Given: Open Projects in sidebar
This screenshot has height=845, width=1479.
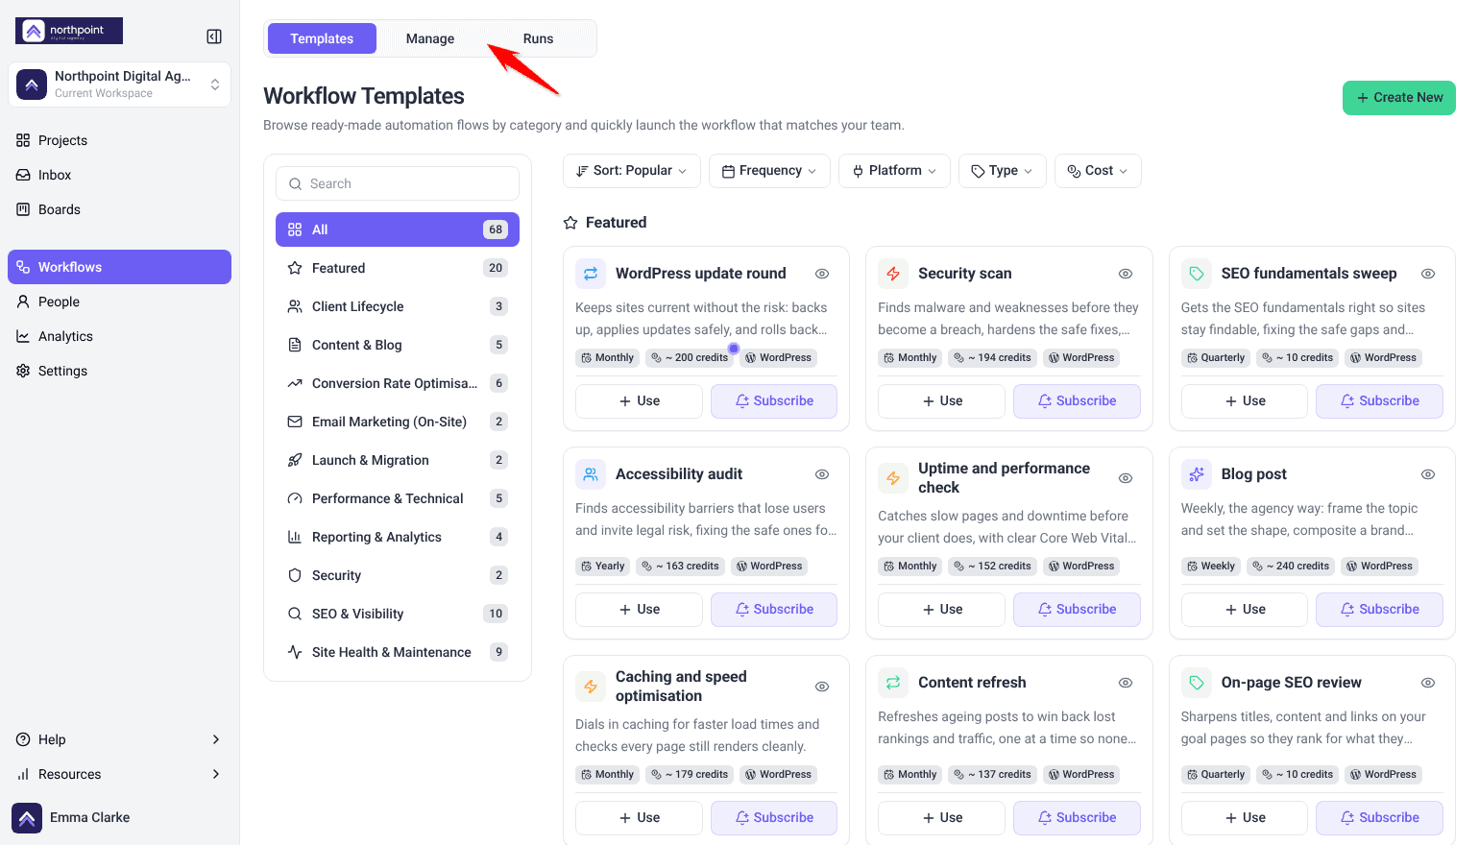Looking at the screenshot, I should [x=119, y=140].
